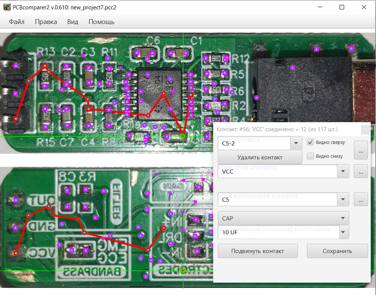Select the OUT pad marker on bottom board
Screen dimensions: 376x295
[x=16, y=200]
